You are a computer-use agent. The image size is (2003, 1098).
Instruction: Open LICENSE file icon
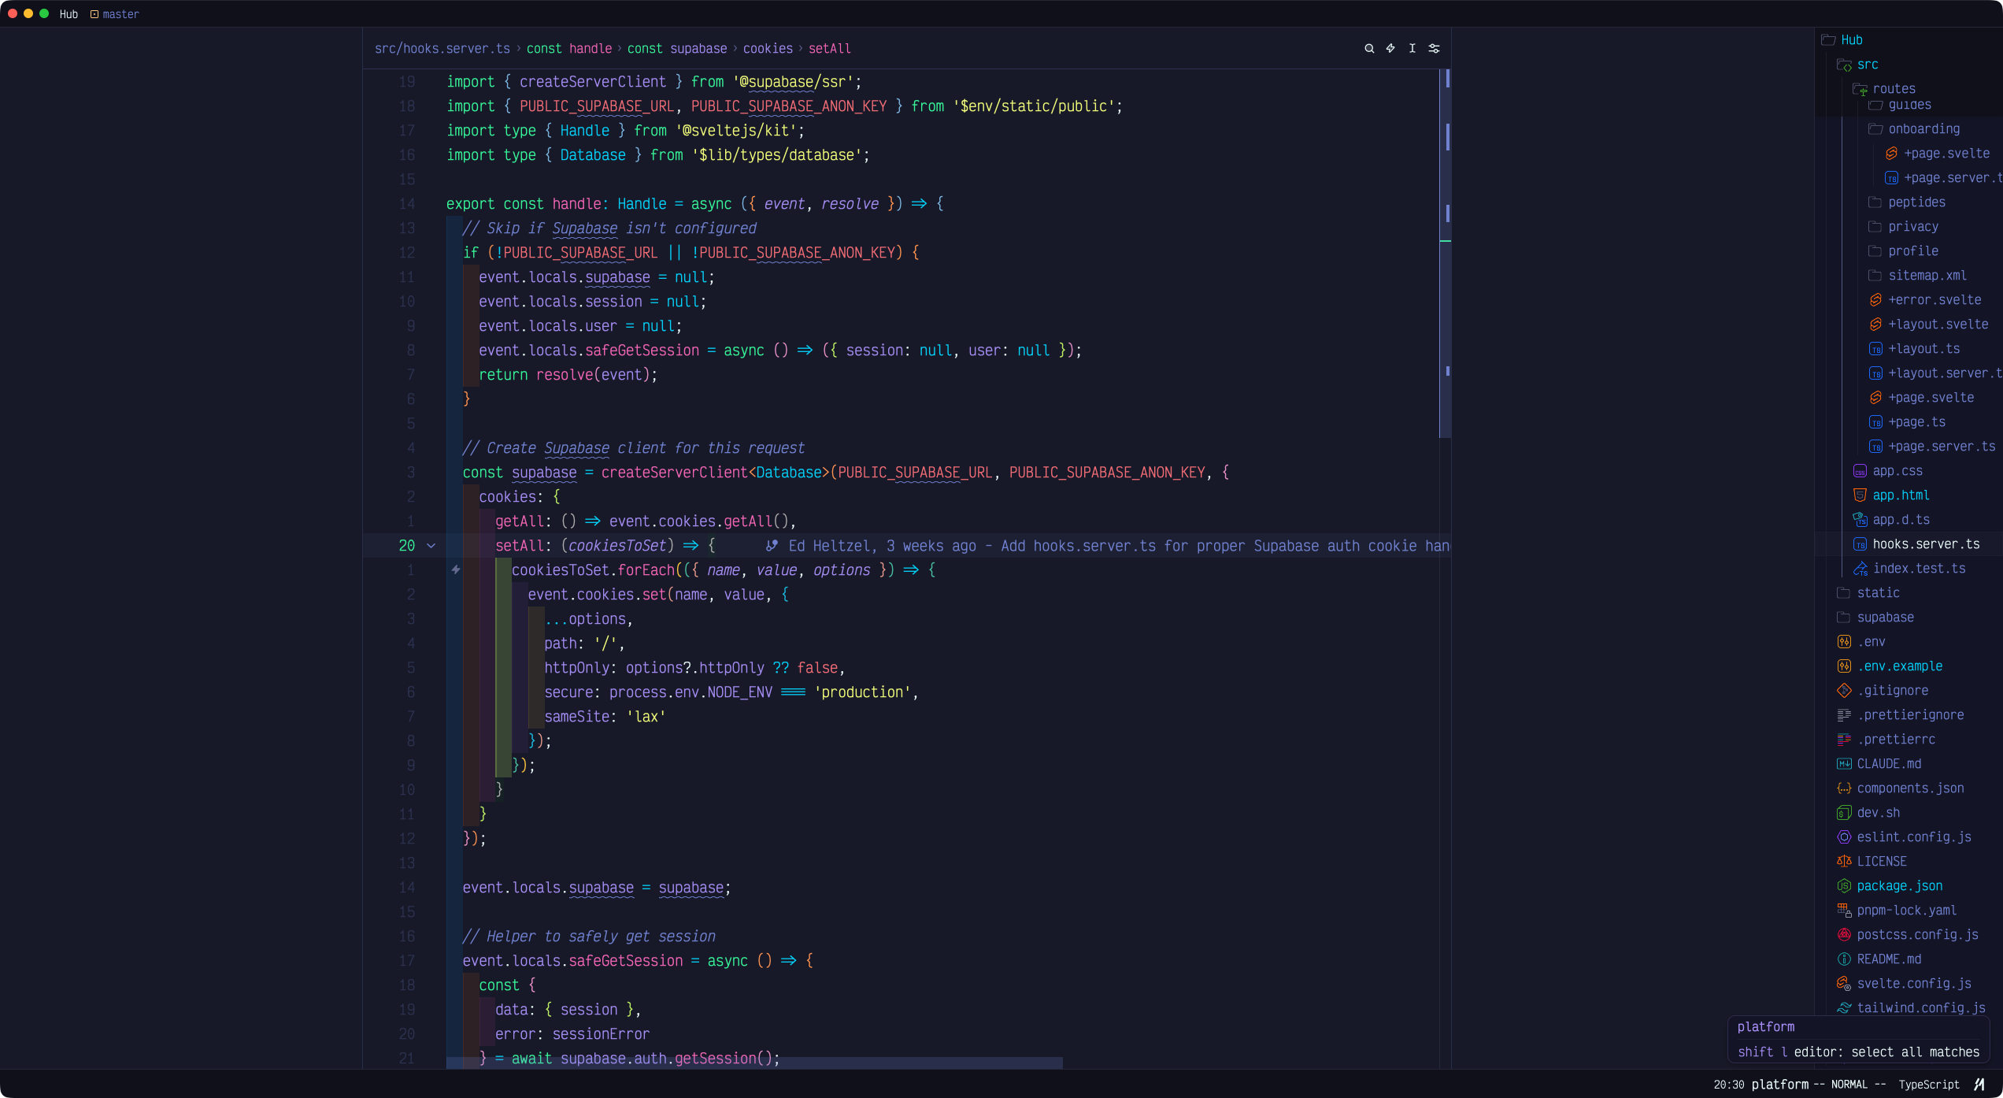[x=1844, y=862]
